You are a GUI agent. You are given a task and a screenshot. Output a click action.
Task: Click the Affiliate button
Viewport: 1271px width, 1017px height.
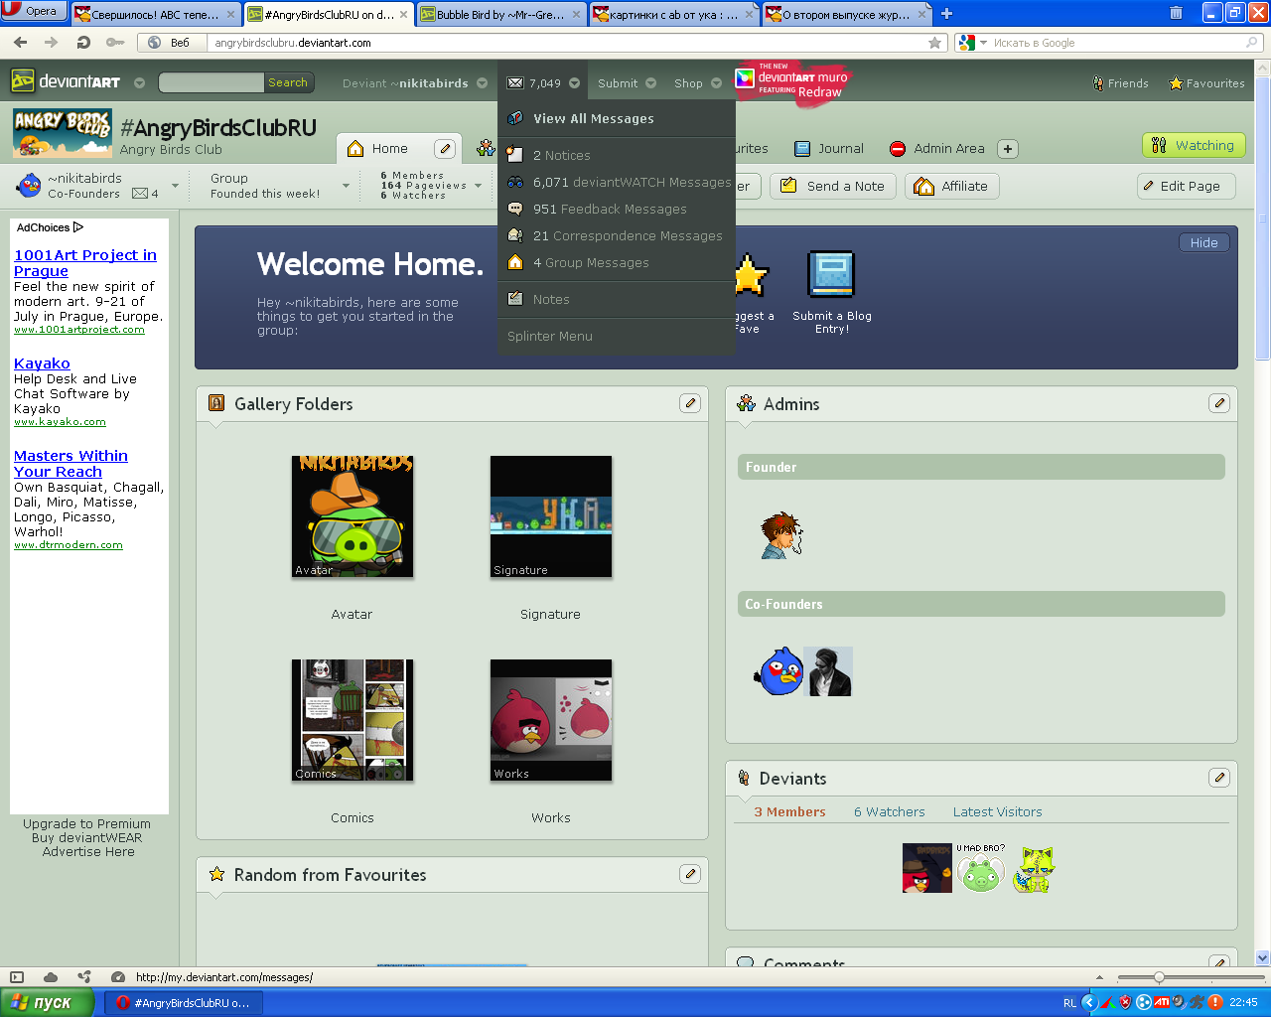(951, 186)
